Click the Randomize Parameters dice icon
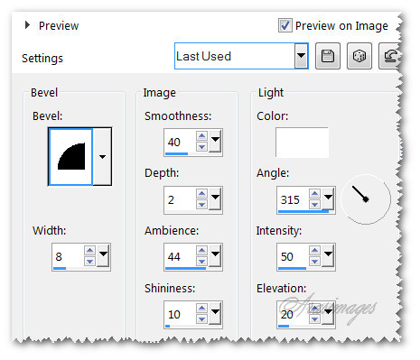The width and height of the screenshot is (420, 360). (359, 56)
